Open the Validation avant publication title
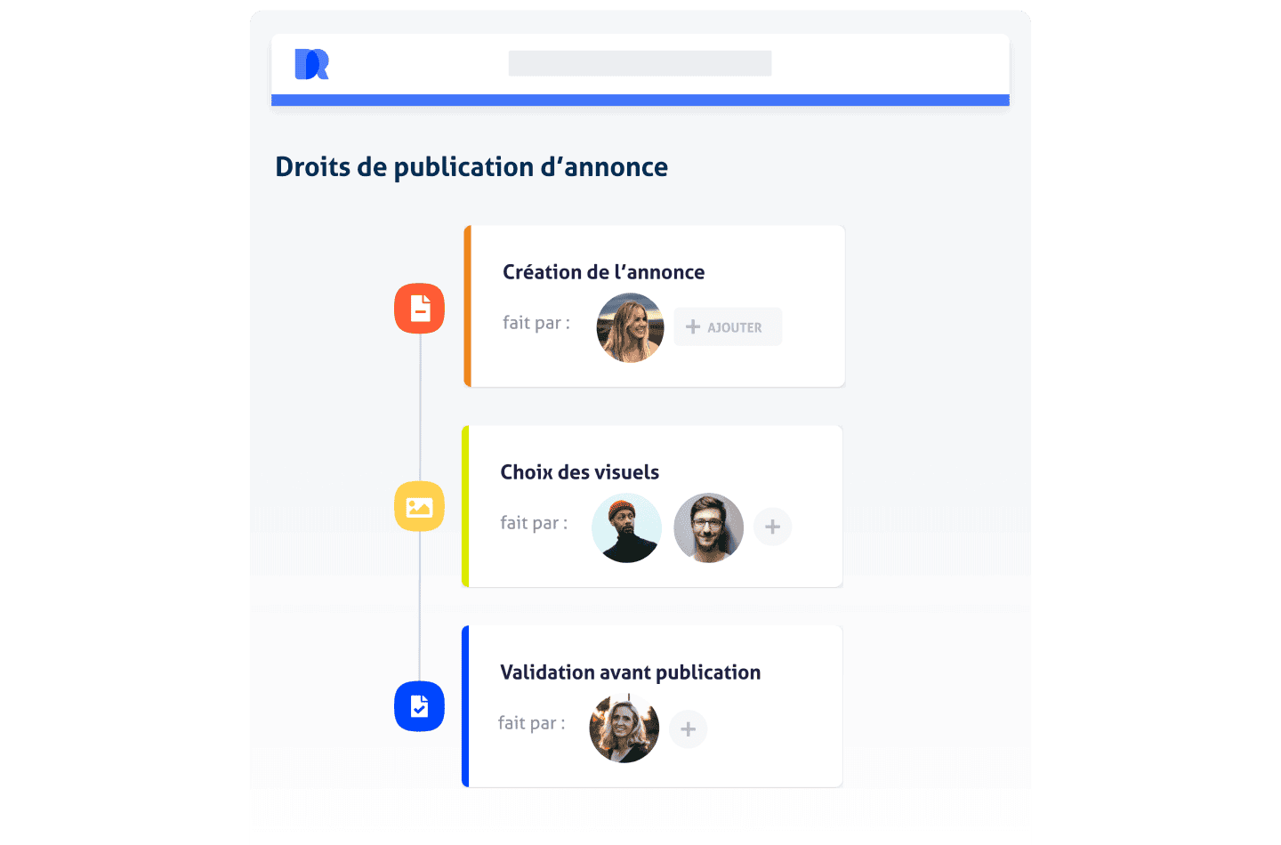This screenshot has width=1281, height=845. coord(630,672)
